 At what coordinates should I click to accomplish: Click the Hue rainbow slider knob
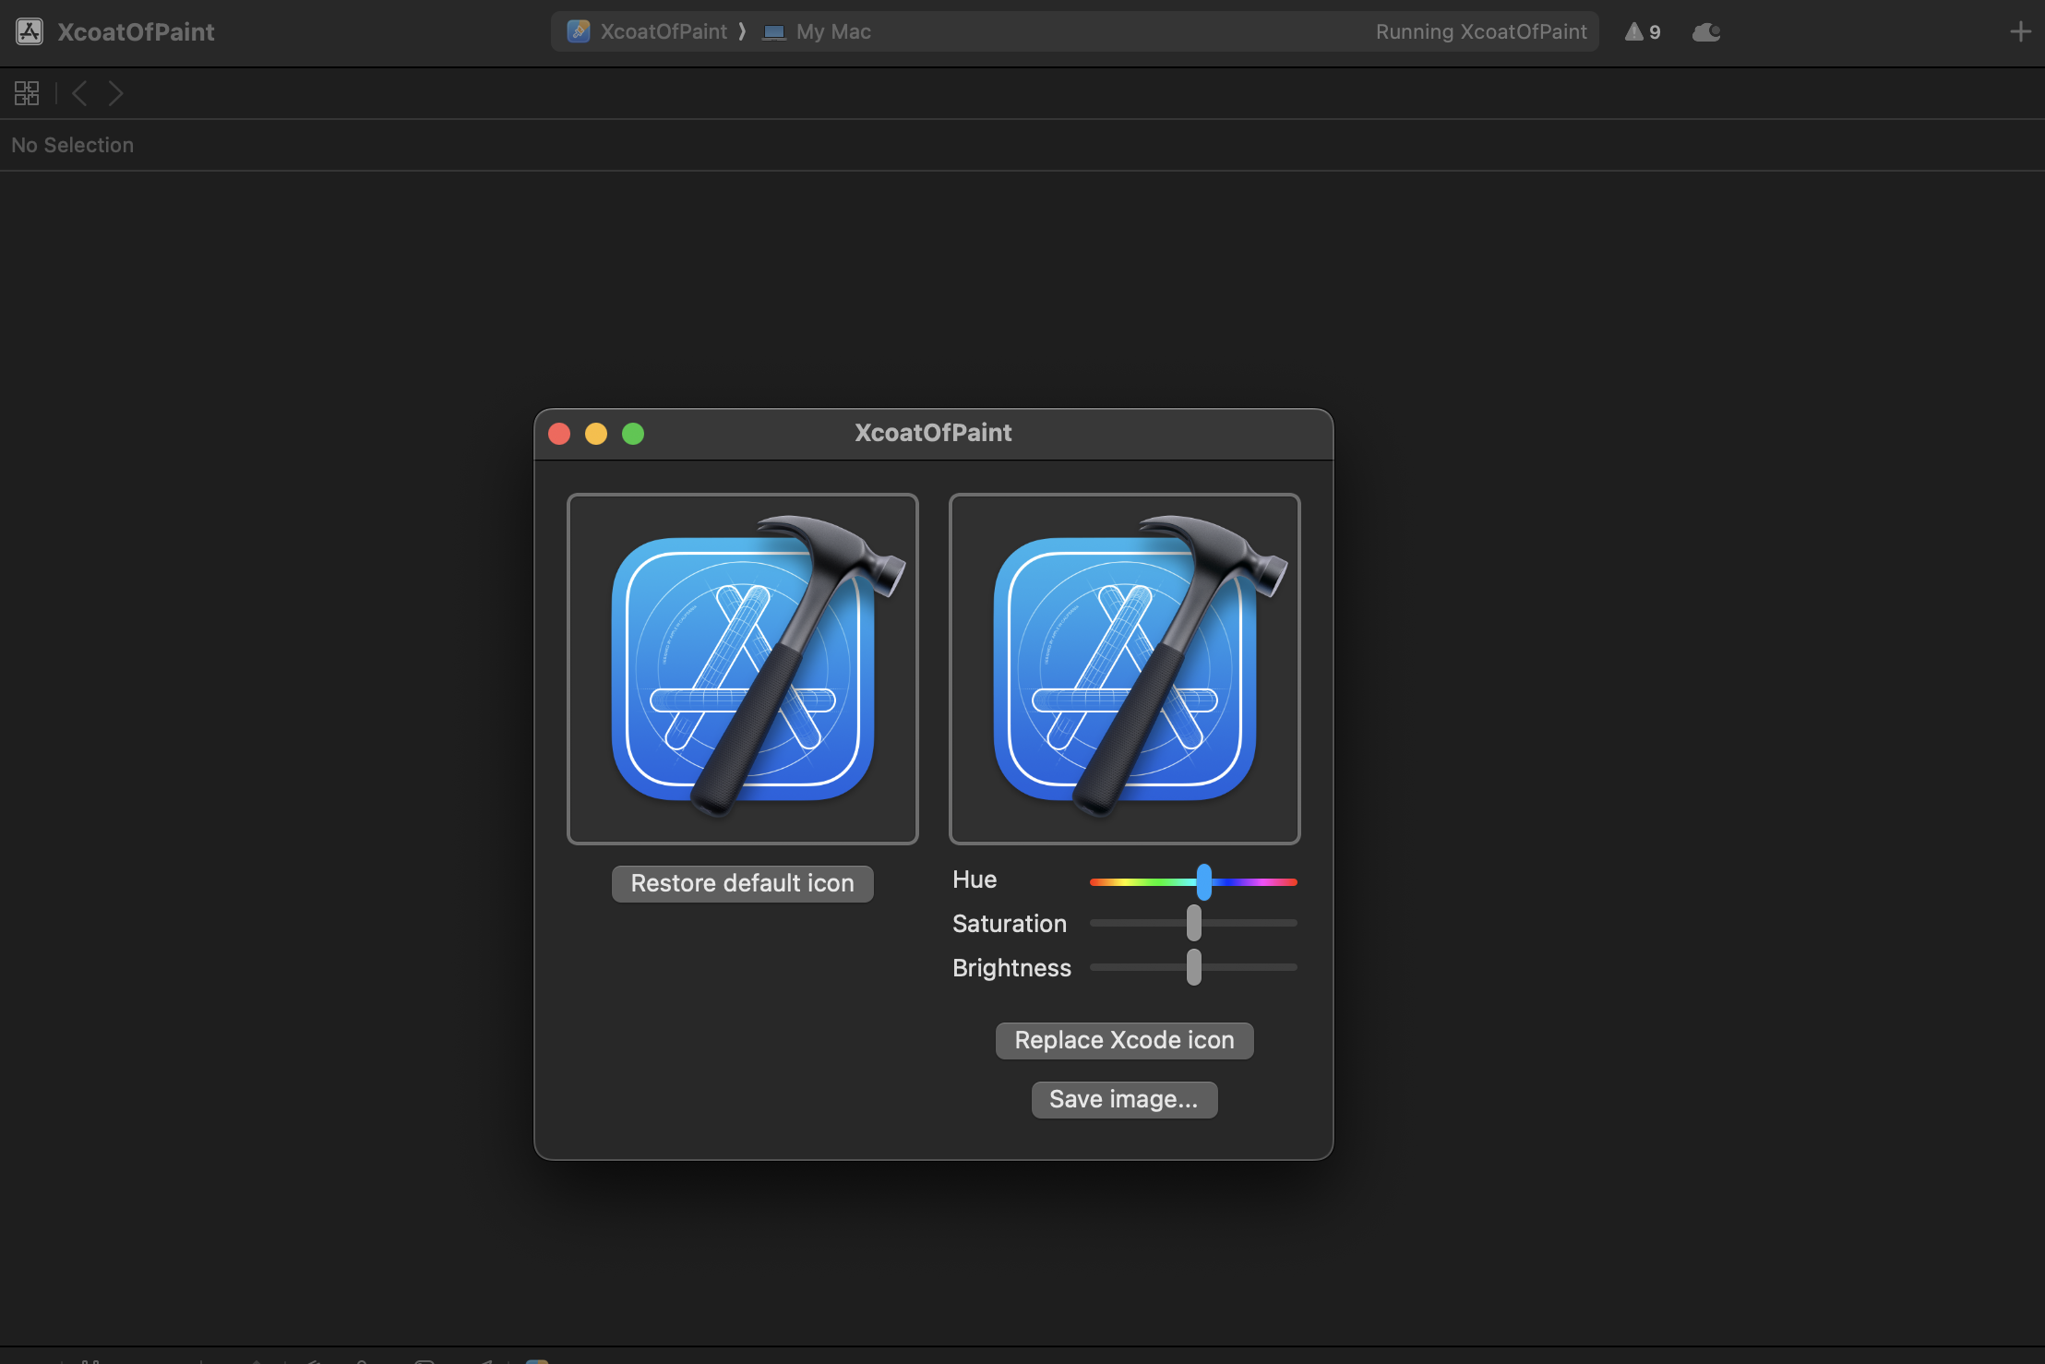[x=1203, y=882]
